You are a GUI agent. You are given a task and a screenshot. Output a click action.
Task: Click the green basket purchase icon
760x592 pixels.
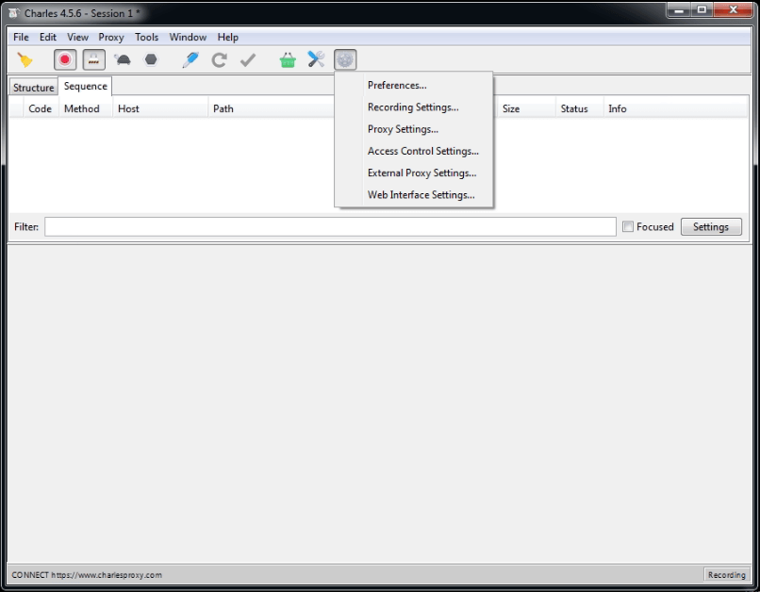pos(288,60)
